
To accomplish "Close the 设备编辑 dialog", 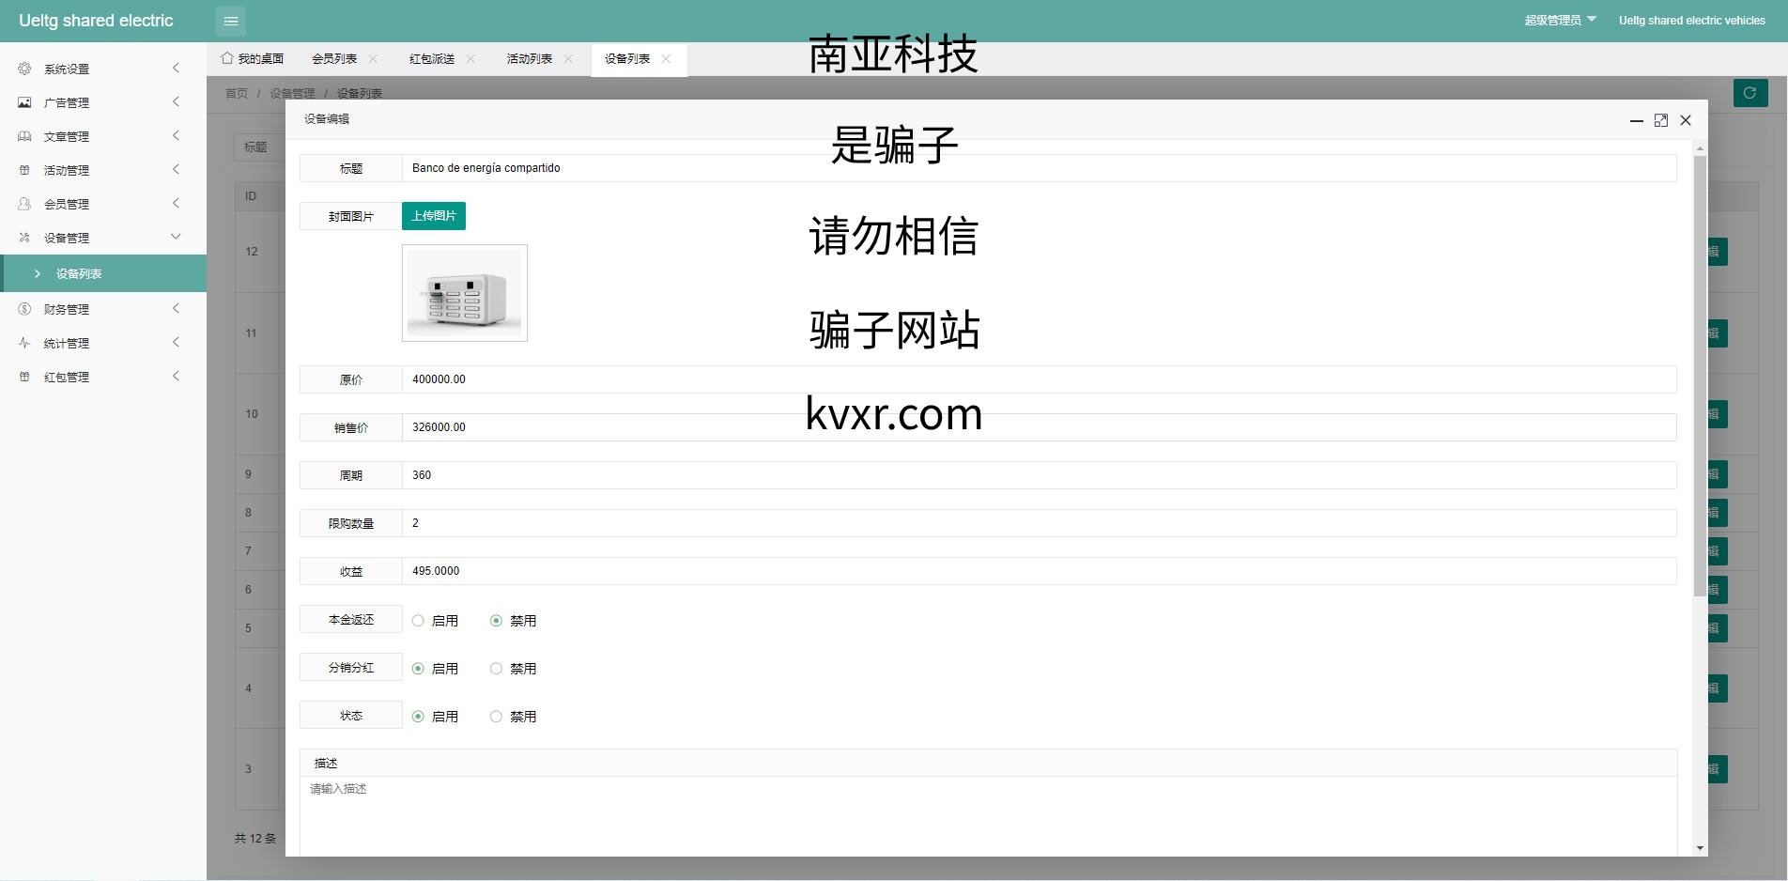I will (1686, 120).
